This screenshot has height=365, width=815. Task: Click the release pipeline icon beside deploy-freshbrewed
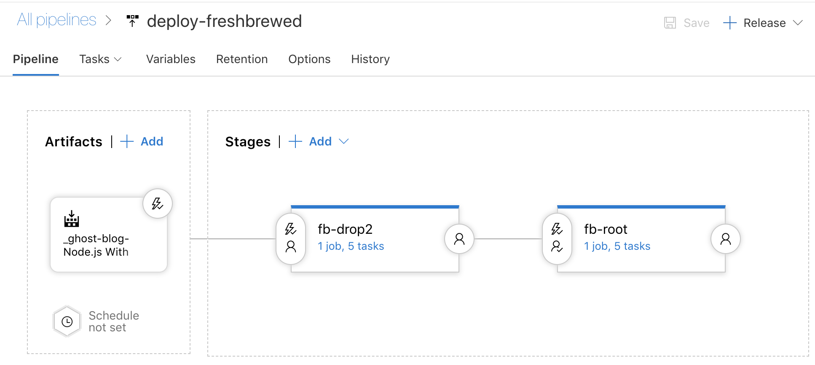click(x=132, y=21)
